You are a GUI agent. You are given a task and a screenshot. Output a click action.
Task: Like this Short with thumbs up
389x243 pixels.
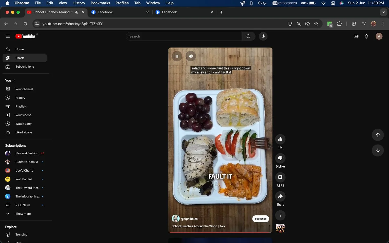280,139
